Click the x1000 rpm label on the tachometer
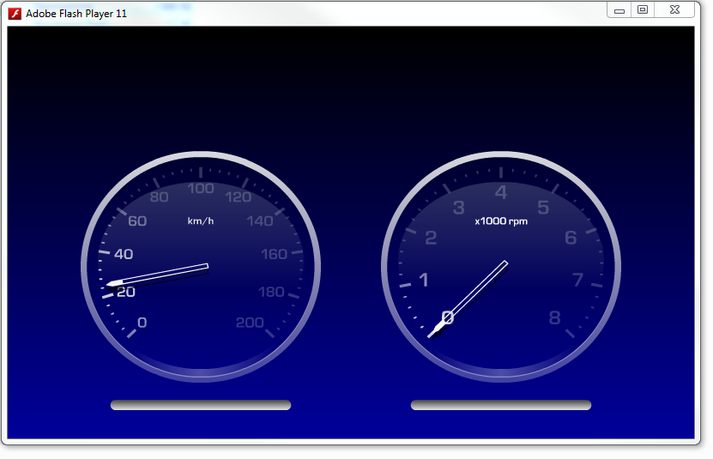Viewport: 713px width, 459px height. [501, 221]
